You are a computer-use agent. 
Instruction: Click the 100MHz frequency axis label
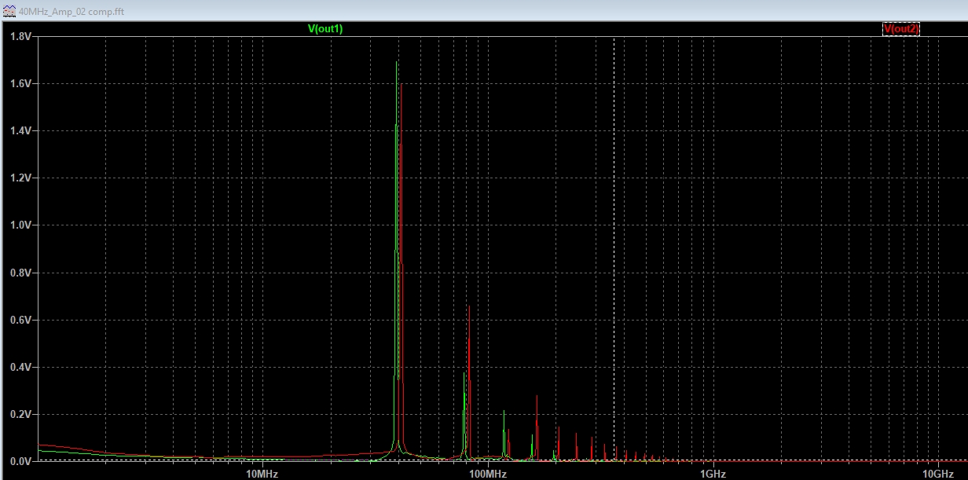488,473
